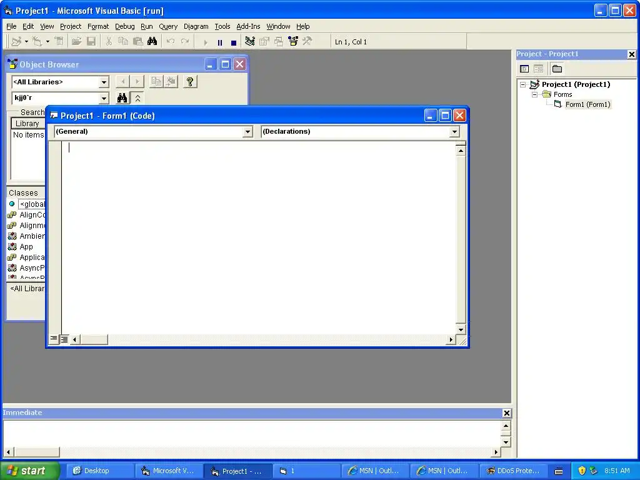Open the Add Form dropdown arrow

click(x=47, y=42)
